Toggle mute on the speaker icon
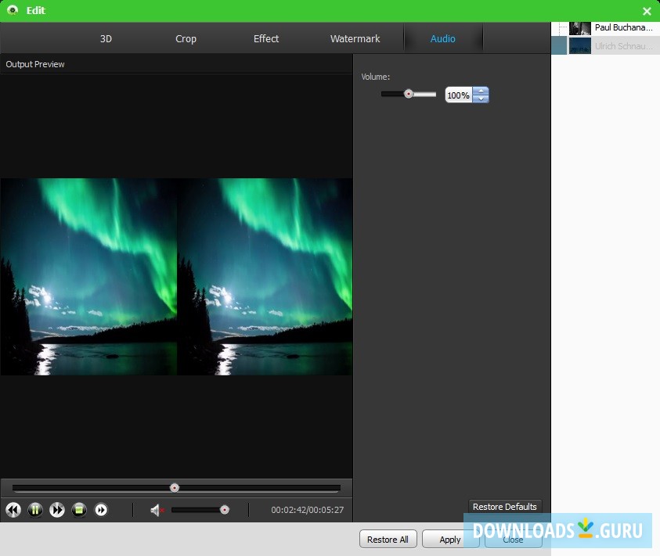The image size is (660, 556). click(x=157, y=510)
